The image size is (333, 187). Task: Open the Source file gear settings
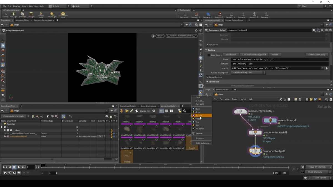[153, 111]
